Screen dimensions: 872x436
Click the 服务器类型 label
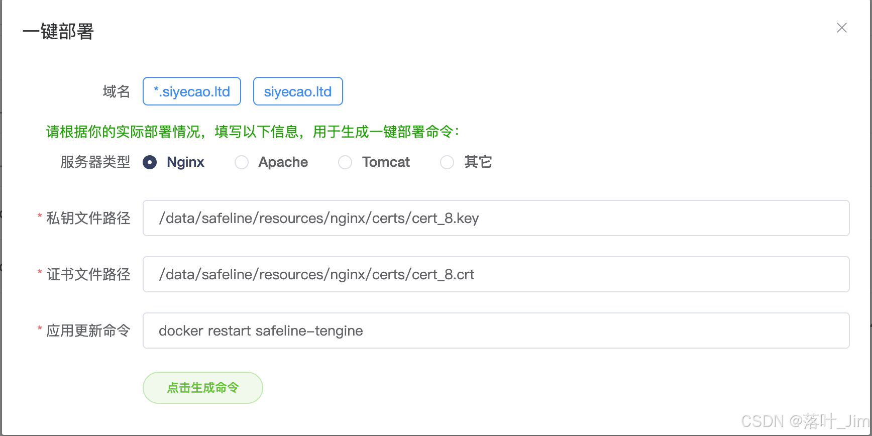click(95, 162)
